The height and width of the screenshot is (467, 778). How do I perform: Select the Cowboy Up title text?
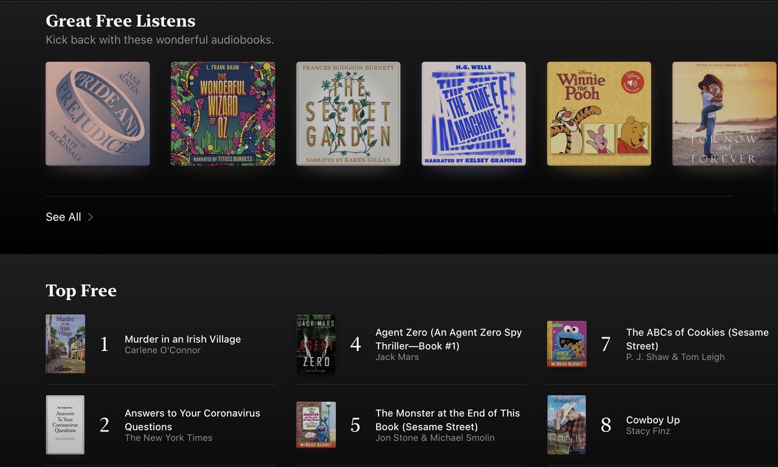(x=653, y=420)
